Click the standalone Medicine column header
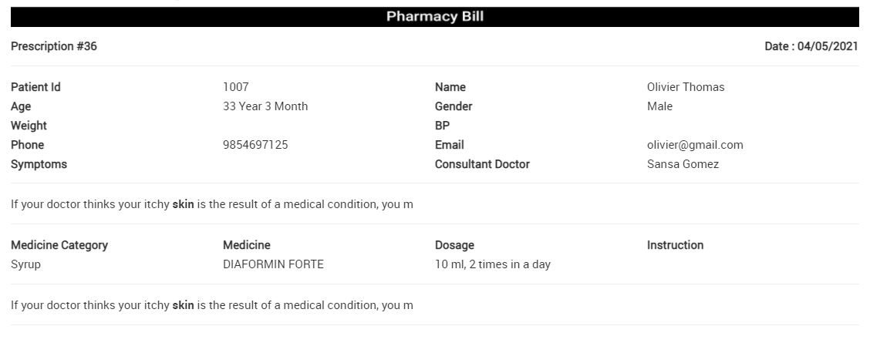Screen dimensions: 870x353 point(247,245)
